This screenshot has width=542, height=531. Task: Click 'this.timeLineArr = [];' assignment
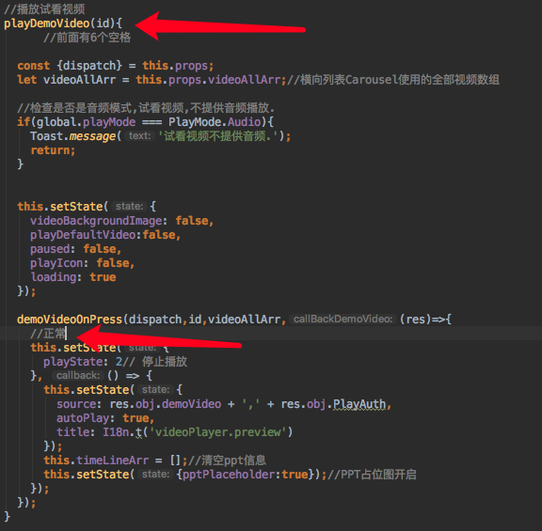tap(116, 461)
